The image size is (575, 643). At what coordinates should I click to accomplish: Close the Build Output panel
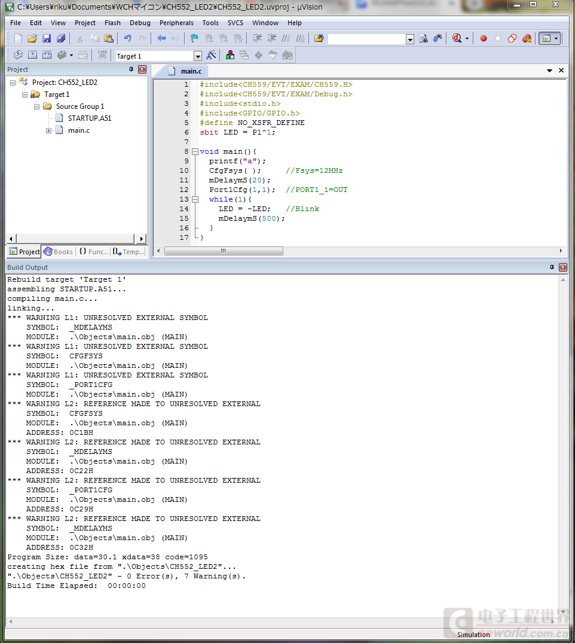pyautogui.click(x=563, y=267)
